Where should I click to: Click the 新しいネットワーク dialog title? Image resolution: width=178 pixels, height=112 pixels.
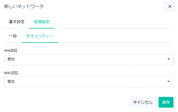[24, 7]
